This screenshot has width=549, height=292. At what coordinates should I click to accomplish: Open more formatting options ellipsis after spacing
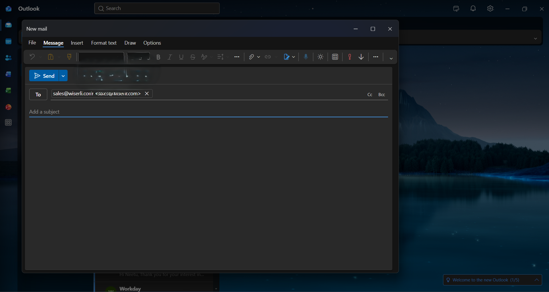click(x=237, y=57)
